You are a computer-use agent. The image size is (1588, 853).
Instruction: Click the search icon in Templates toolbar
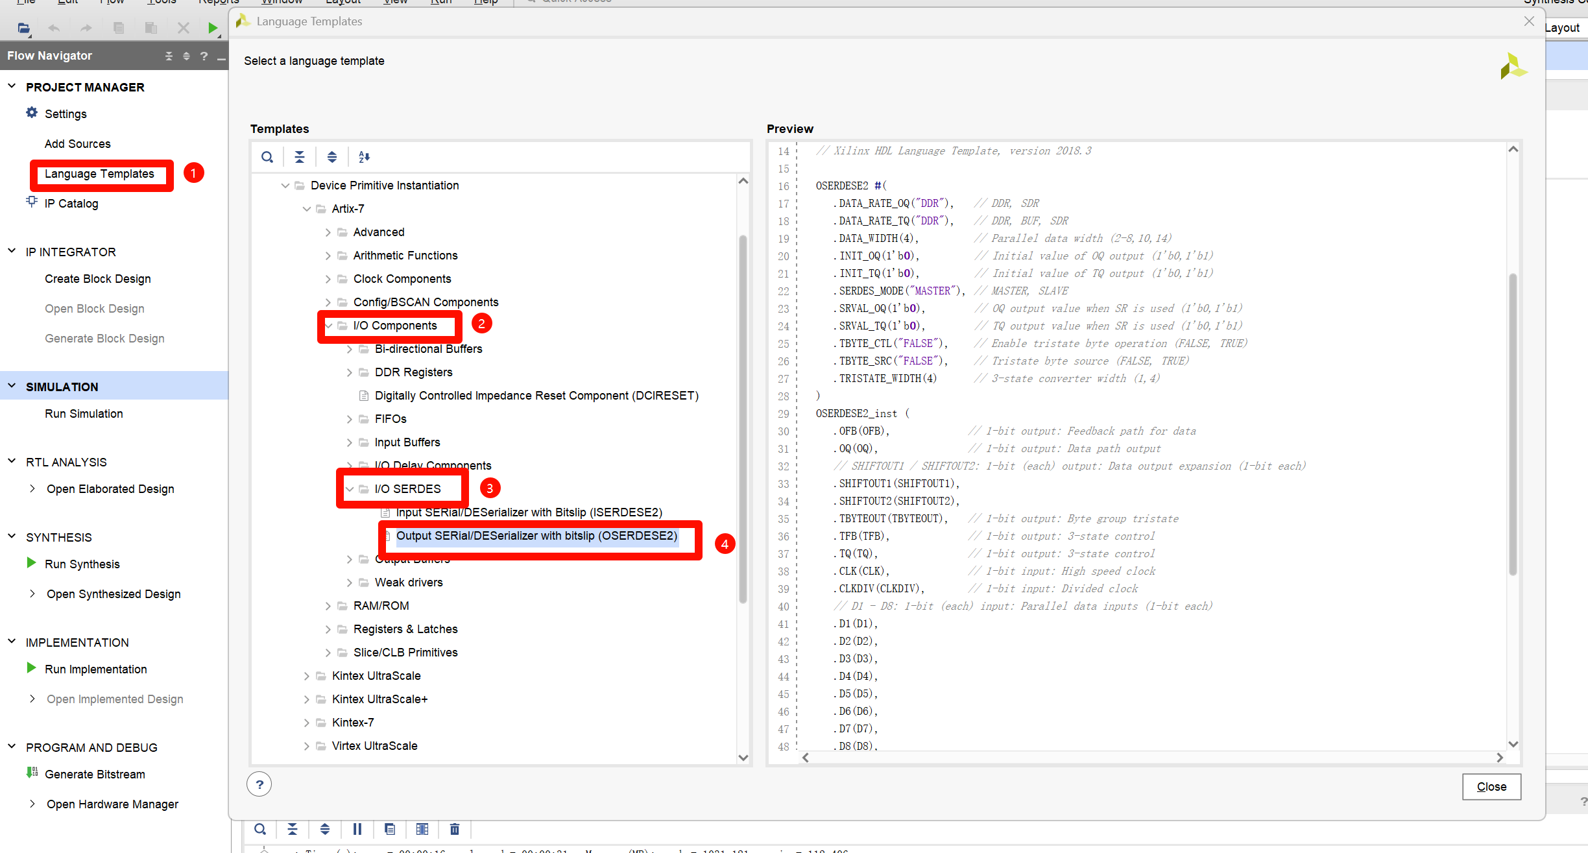click(x=267, y=157)
